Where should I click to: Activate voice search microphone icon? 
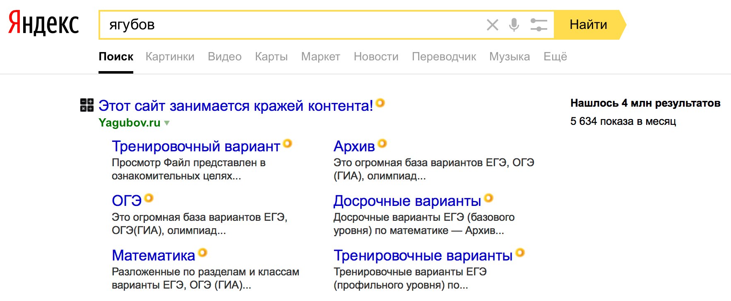point(514,25)
